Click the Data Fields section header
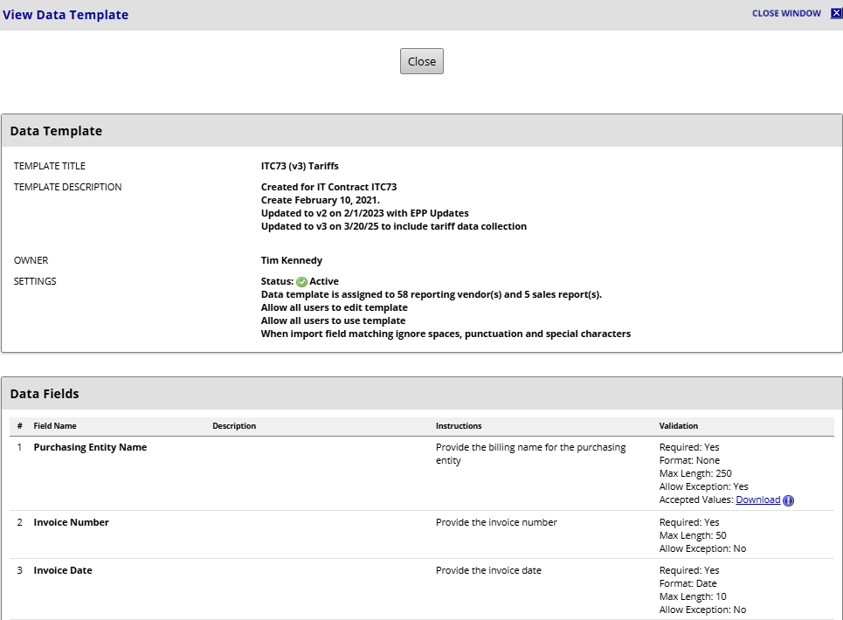 tap(45, 394)
